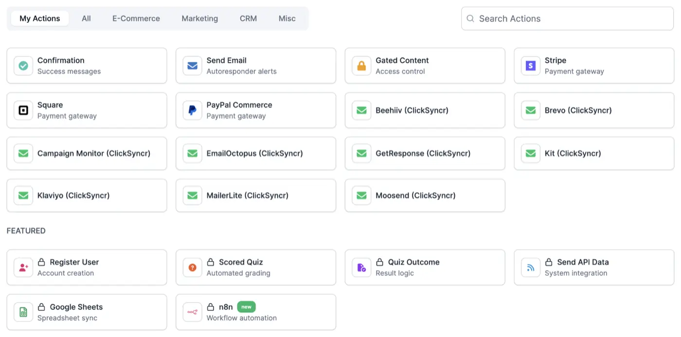The image size is (681, 337).
Task: Click the green new badge on n8n
Action: [x=247, y=307]
